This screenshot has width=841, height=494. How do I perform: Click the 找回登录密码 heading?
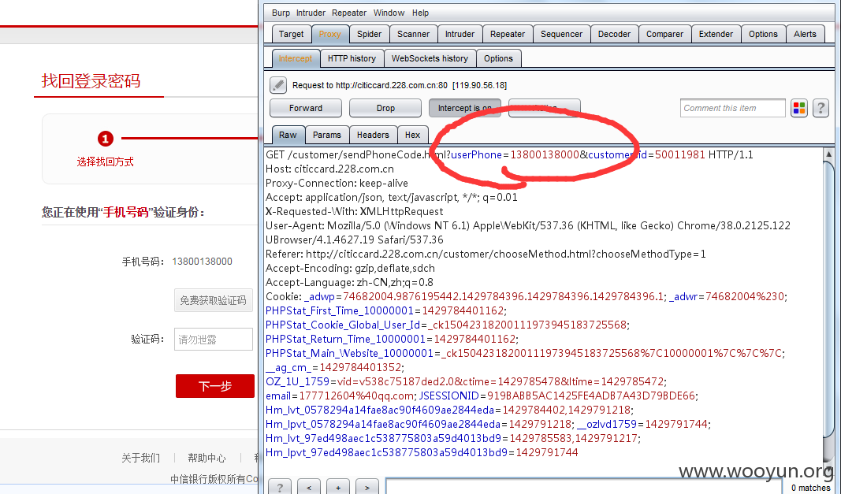click(91, 81)
